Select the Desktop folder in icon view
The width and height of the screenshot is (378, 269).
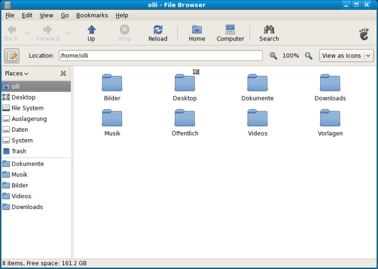point(185,83)
